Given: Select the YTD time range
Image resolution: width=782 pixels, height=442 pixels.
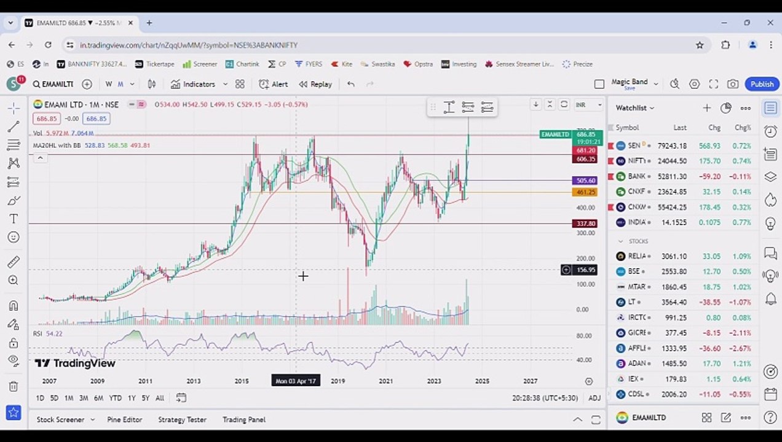Looking at the screenshot, I should pos(115,398).
